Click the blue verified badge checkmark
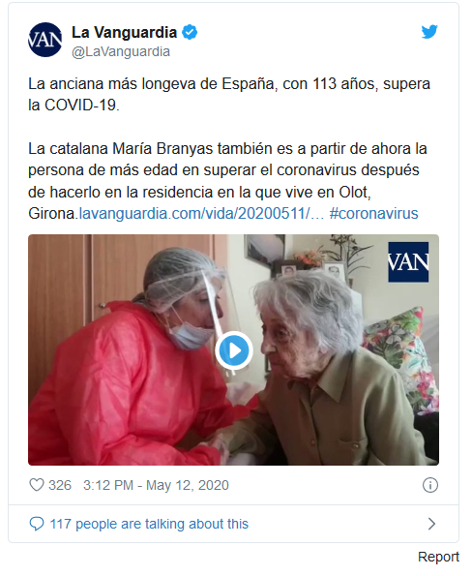Viewport: 472px width, 576px height. pyautogui.click(x=190, y=32)
